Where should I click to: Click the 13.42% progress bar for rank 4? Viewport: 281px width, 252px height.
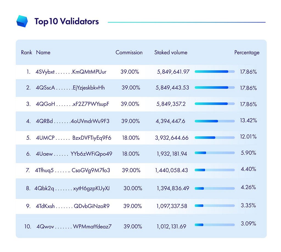[215, 121]
